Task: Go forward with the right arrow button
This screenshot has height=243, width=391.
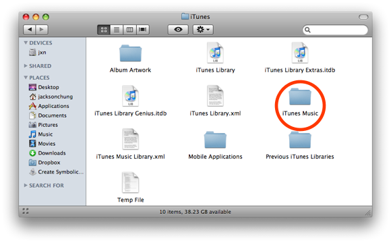Action: pos(42,30)
